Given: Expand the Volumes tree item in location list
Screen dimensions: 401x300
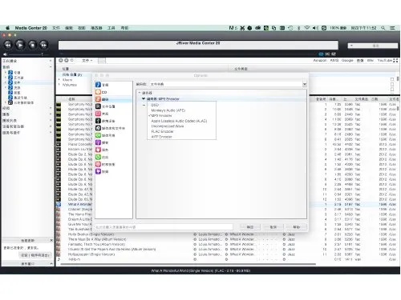Looking at the screenshot, I should point(59,85).
